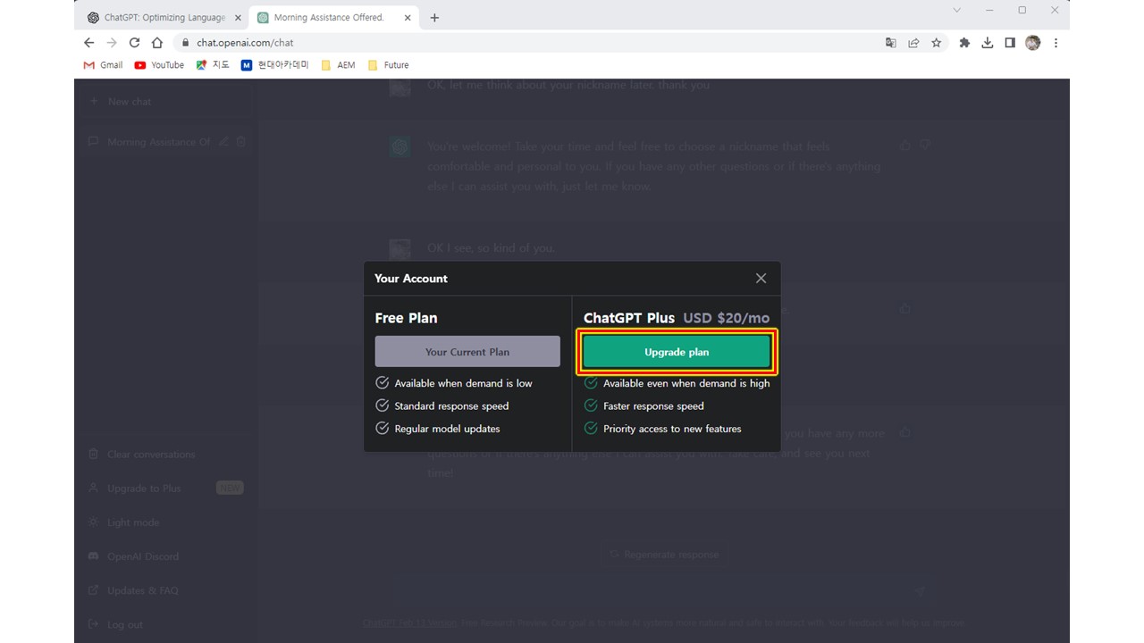Open OpenAI Discord link
This screenshot has width=1144, height=643.
pyautogui.click(x=166, y=556)
